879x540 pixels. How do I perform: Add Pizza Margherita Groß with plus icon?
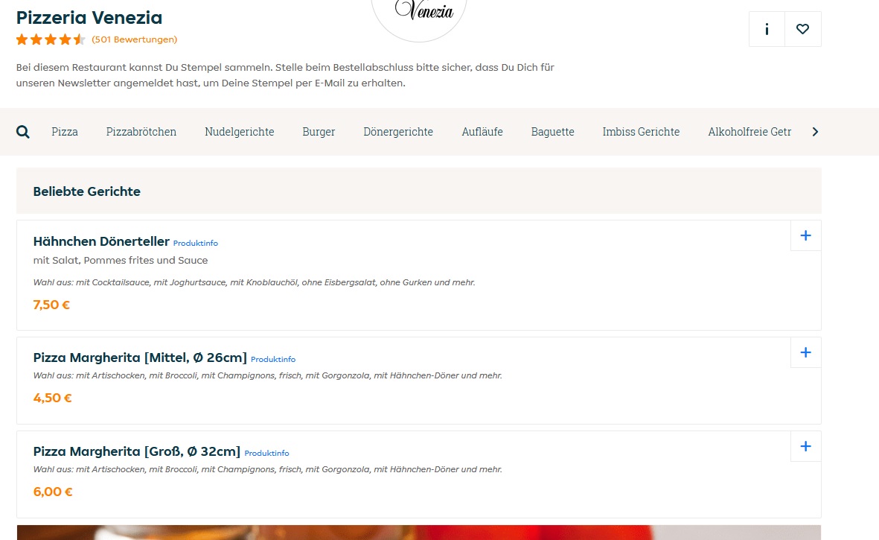[805, 446]
